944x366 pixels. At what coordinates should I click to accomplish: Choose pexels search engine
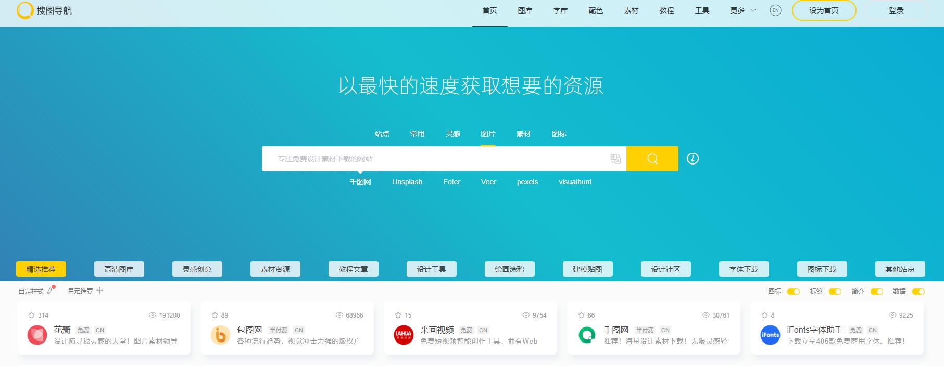pos(527,182)
